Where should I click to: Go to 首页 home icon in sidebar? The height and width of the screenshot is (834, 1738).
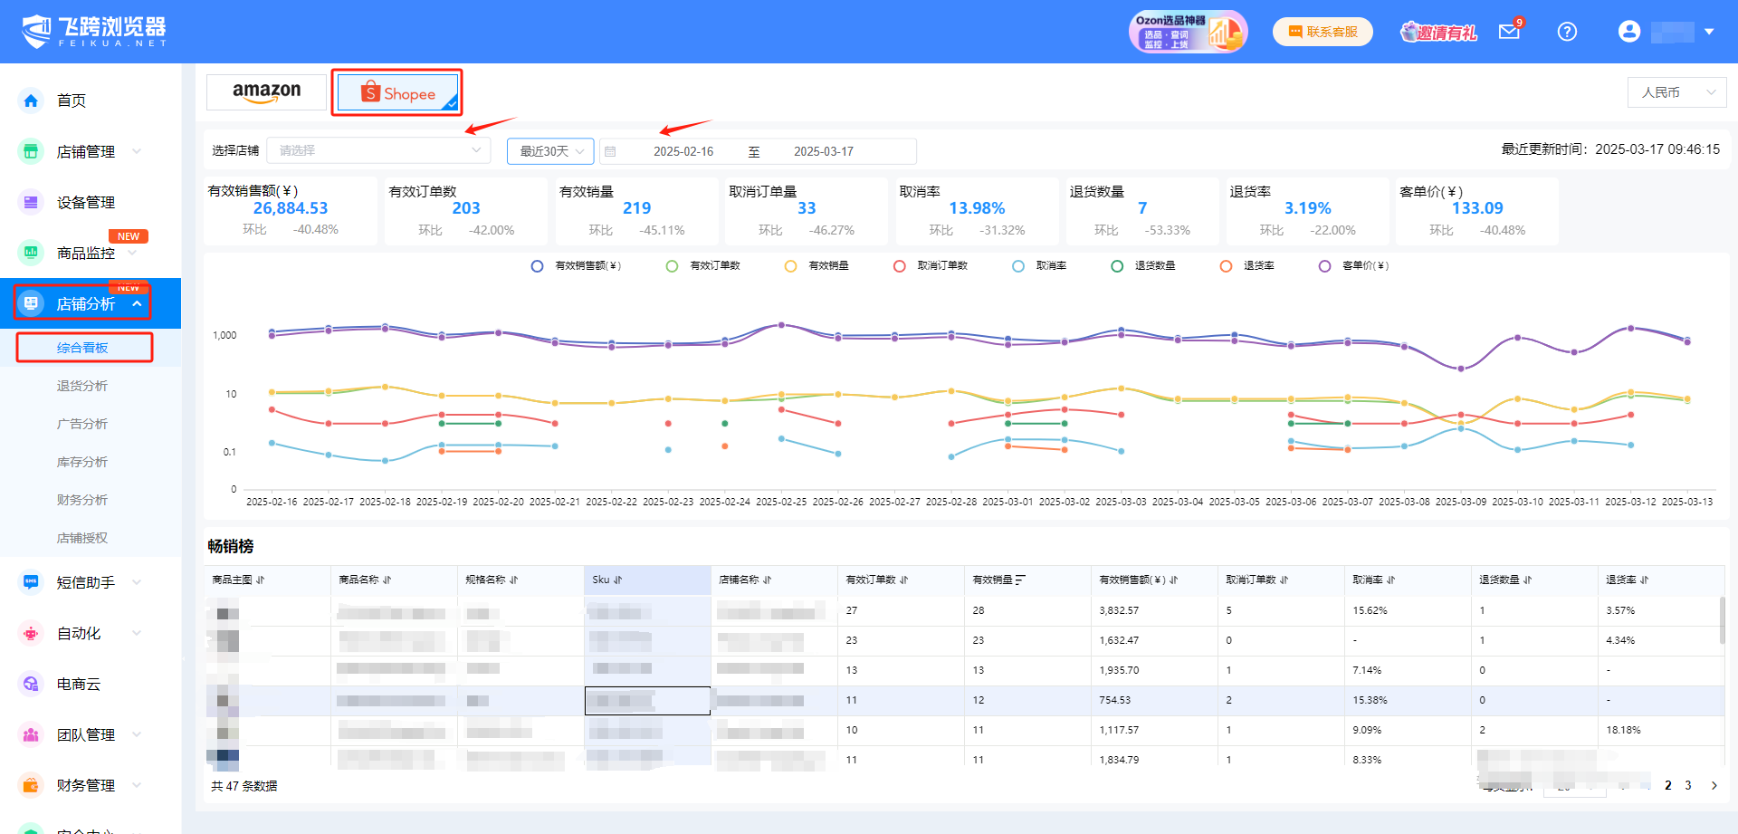point(31,101)
